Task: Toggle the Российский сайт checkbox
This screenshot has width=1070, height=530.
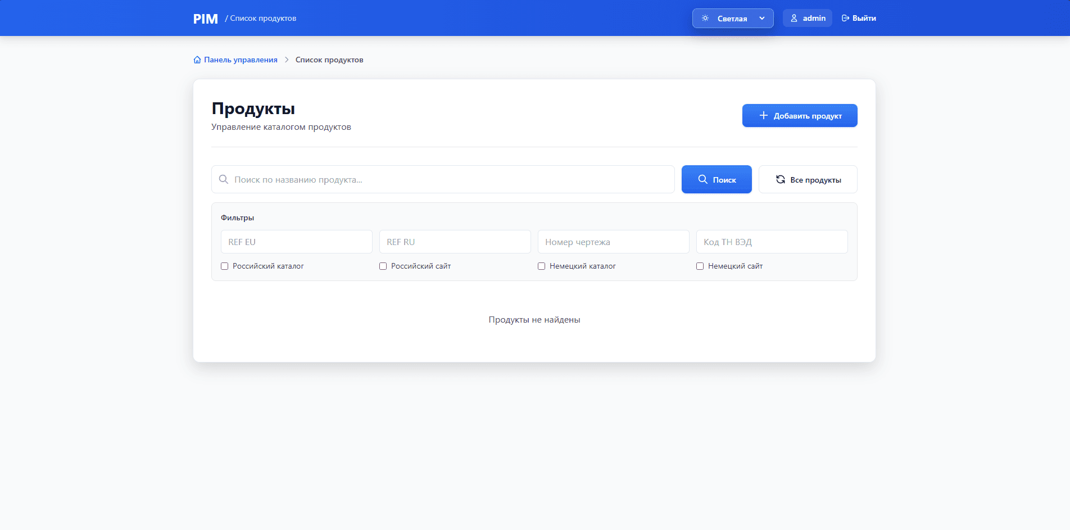Action: 383,266
